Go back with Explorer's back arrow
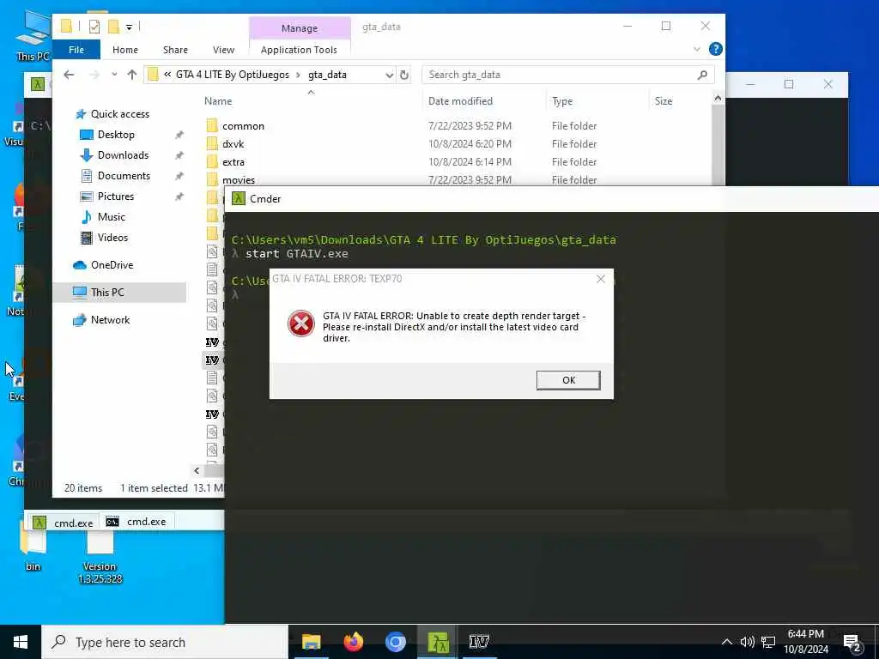The width and height of the screenshot is (879, 659). 69,75
